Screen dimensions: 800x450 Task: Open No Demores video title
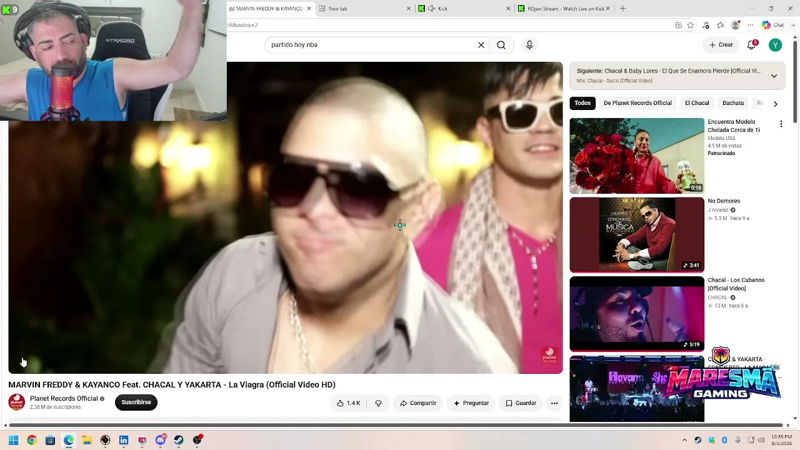pyautogui.click(x=724, y=201)
